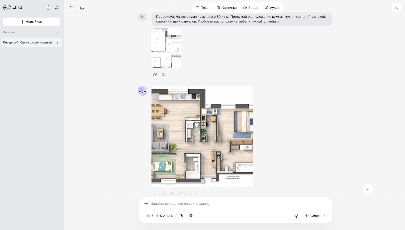The width and height of the screenshot is (405, 230).
Task: Open the GPT-5.2 model selector
Action: tap(159, 216)
